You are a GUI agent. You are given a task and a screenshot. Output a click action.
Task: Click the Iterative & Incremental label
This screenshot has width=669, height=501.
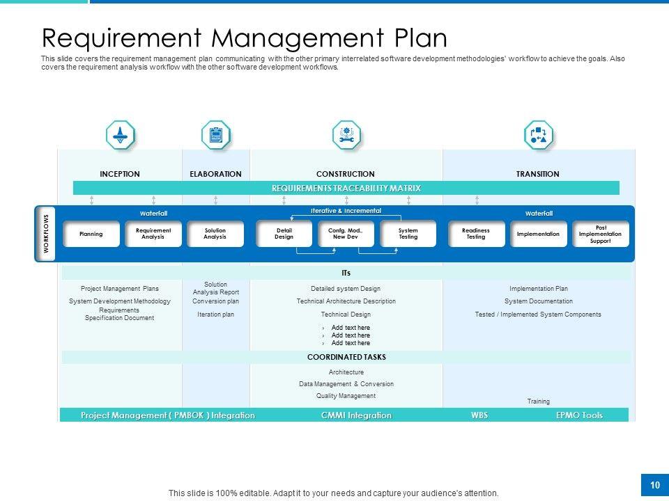click(x=346, y=211)
